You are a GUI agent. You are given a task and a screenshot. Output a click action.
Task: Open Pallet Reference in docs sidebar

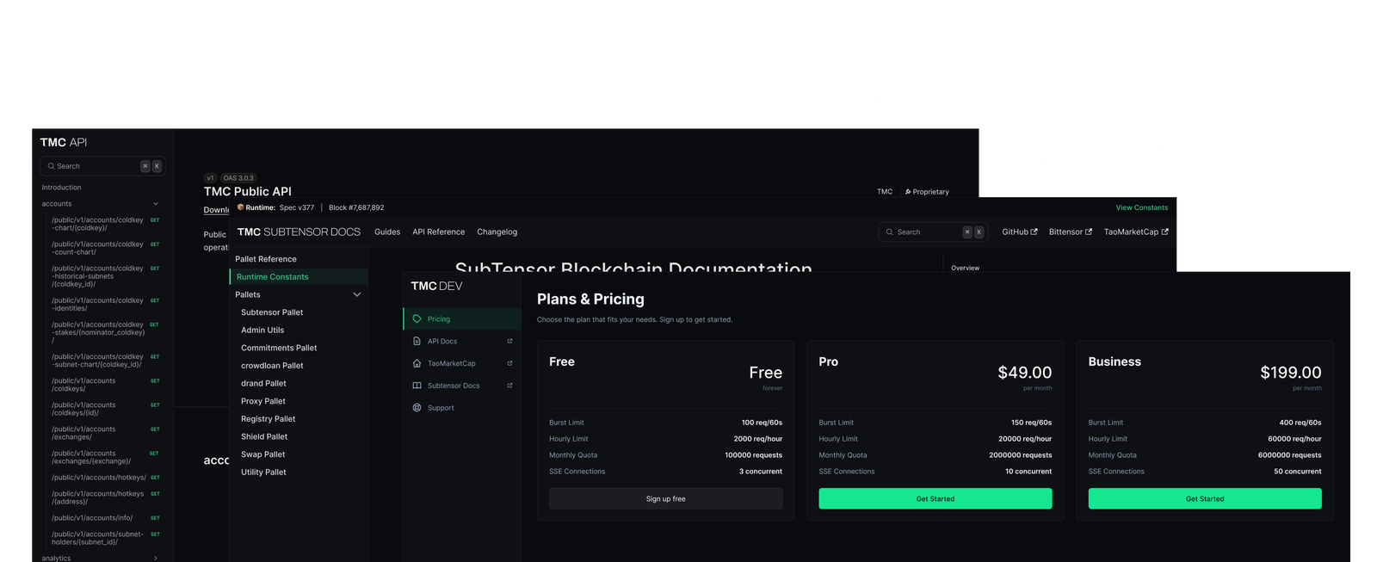tap(266, 259)
